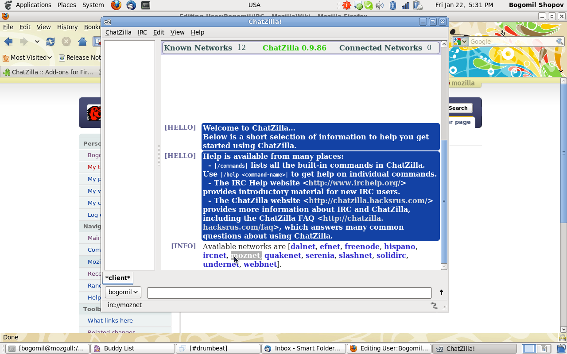Connect to the serenia network link
The image size is (567, 354).
point(320,255)
